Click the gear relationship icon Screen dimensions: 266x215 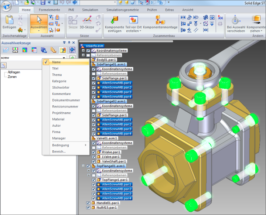coord(205,17)
